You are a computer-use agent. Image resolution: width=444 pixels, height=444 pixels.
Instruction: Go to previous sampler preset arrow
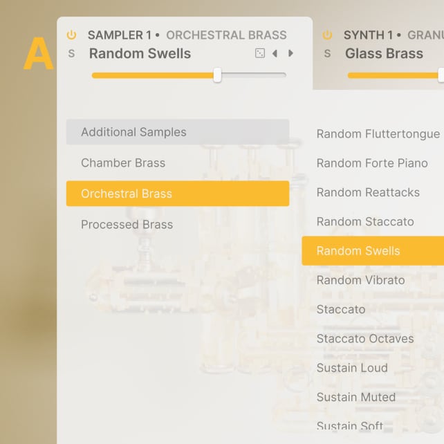[275, 53]
